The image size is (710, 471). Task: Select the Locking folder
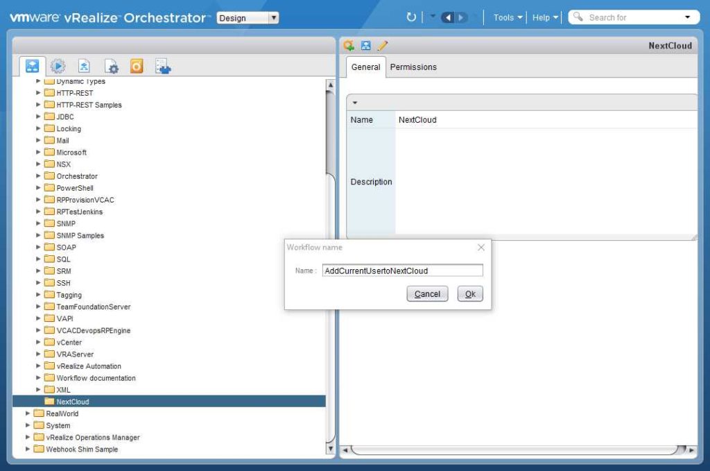click(x=62, y=128)
